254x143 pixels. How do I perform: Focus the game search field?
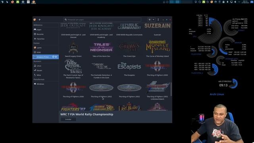point(102,19)
